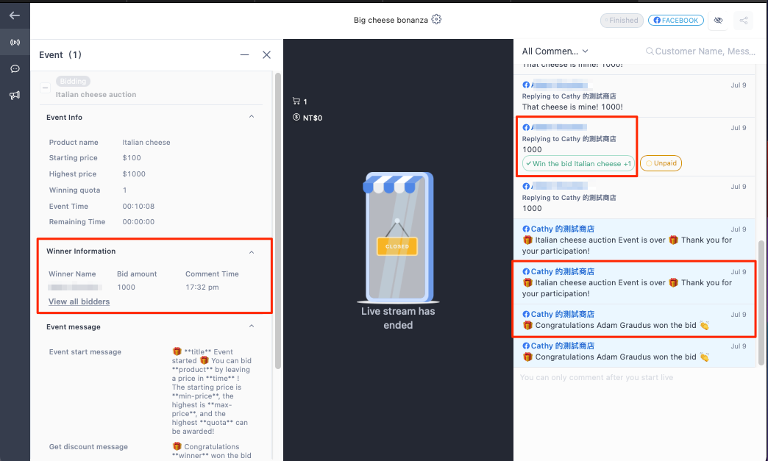Click the Big cheese bonanza title

point(391,20)
